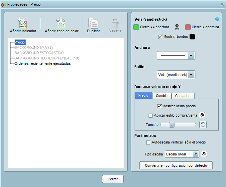Click the Añadir indicador icon

click(22, 23)
